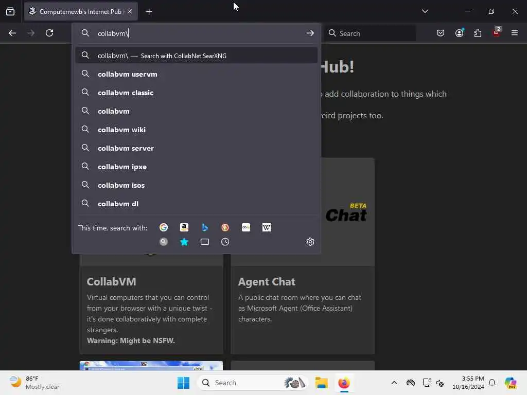Go back to previous page
The image size is (527, 395).
[12, 33]
